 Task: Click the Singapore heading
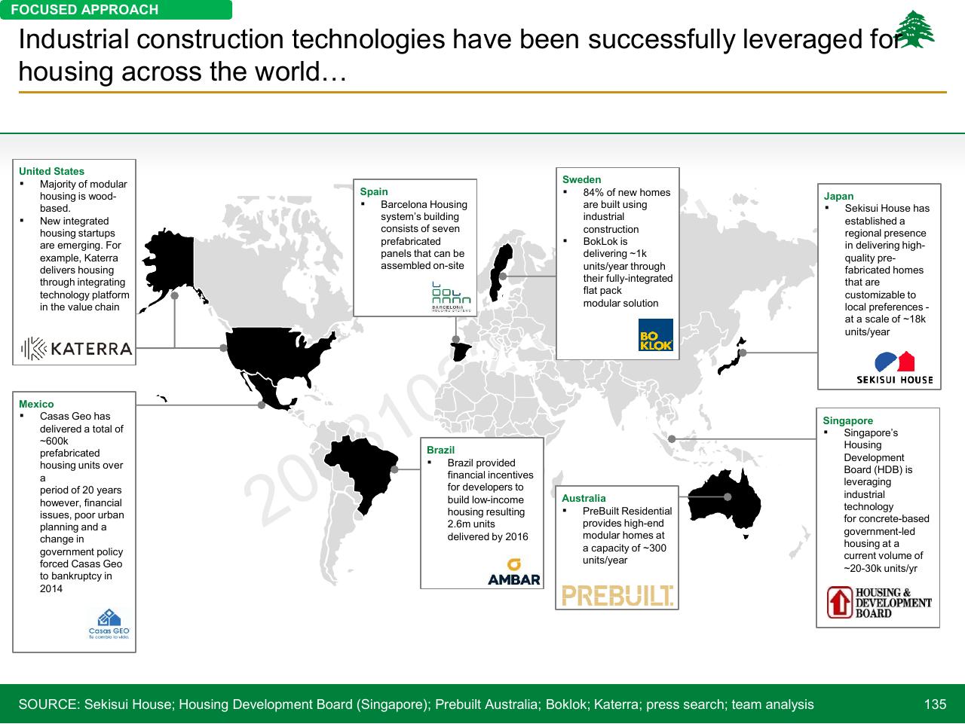click(x=848, y=420)
